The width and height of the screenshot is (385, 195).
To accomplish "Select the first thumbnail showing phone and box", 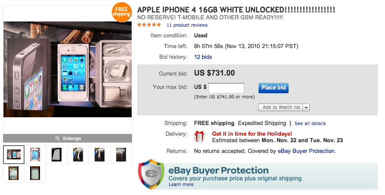I will click(14, 155).
